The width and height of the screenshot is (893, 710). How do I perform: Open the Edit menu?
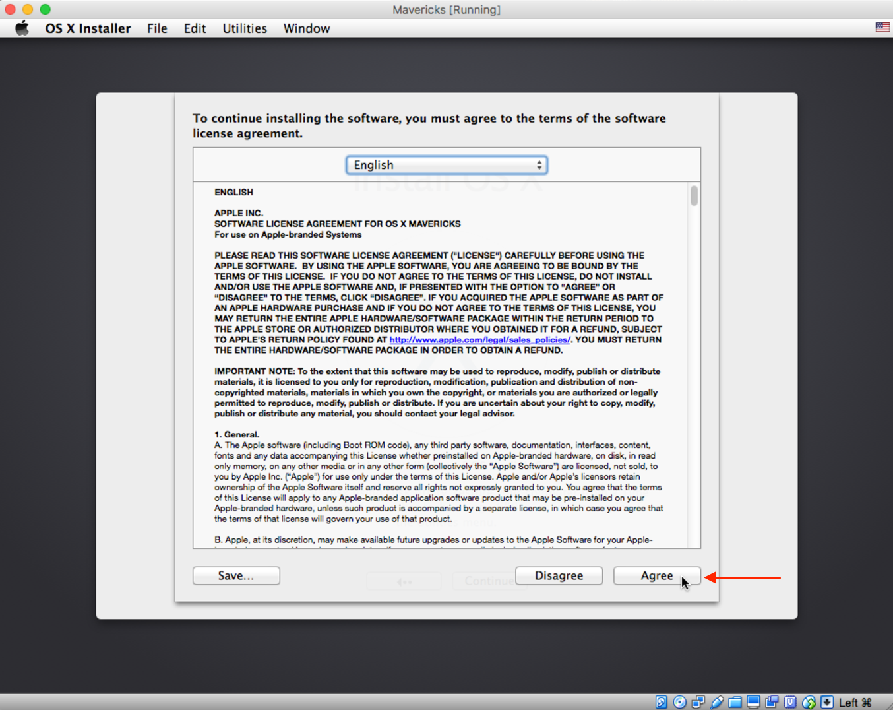point(195,28)
